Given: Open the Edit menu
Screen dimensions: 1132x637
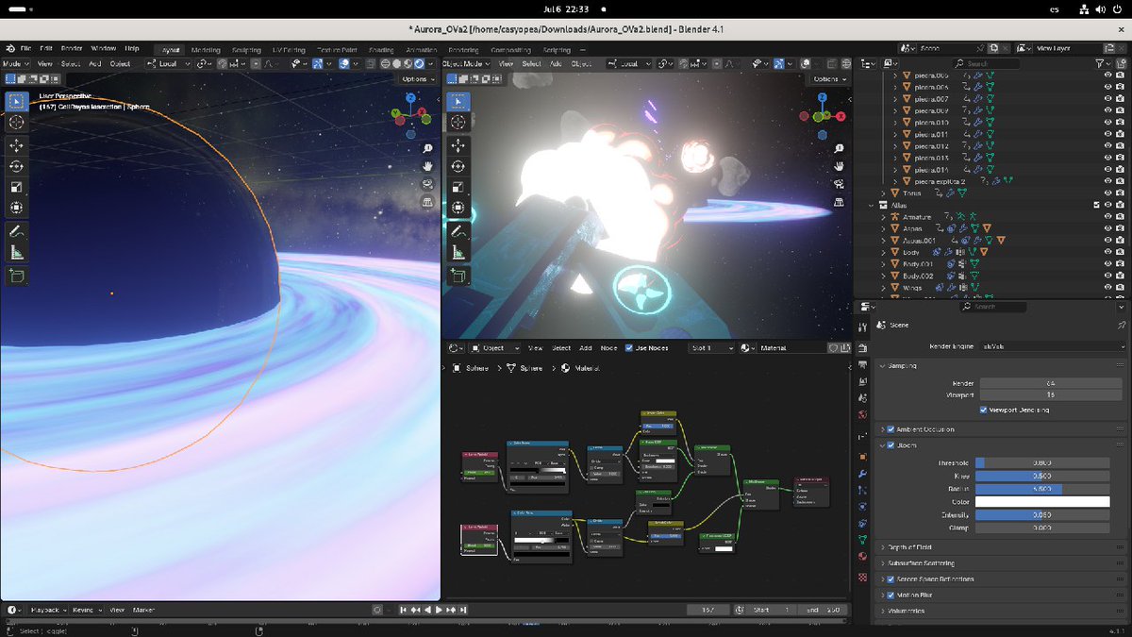Looking at the screenshot, I should point(46,49).
